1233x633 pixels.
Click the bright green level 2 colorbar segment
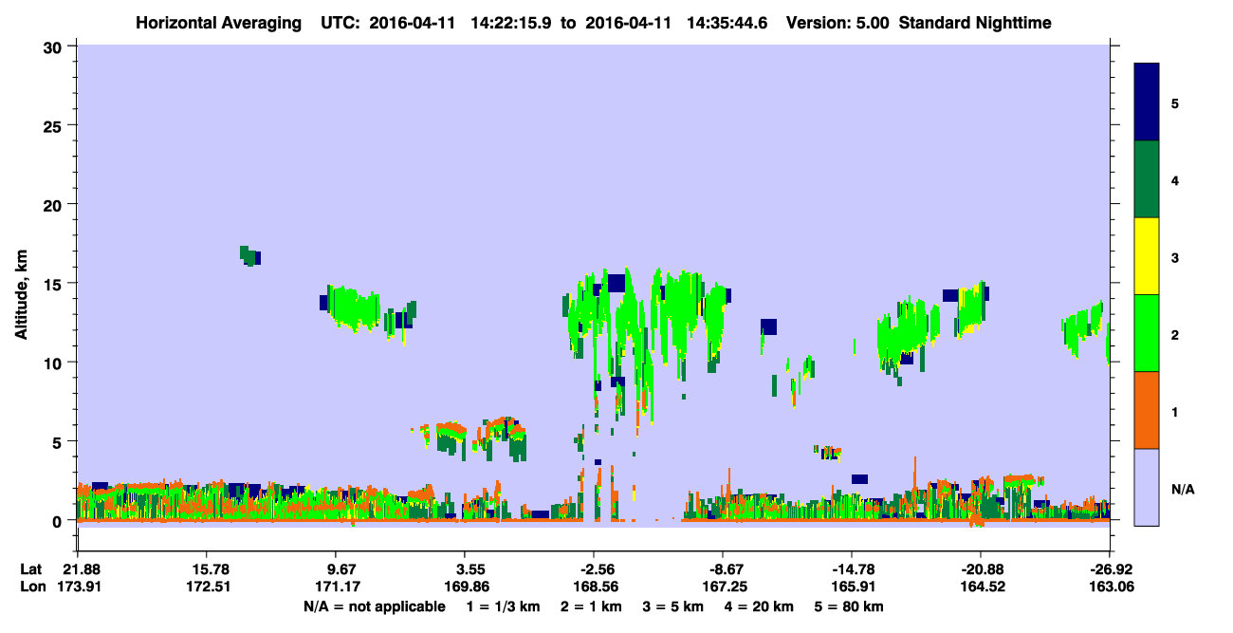pyautogui.click(x=1147, y=333)
